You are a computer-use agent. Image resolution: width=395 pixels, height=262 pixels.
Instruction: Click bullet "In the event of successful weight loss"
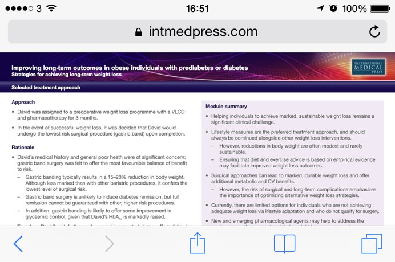(101, 131)
